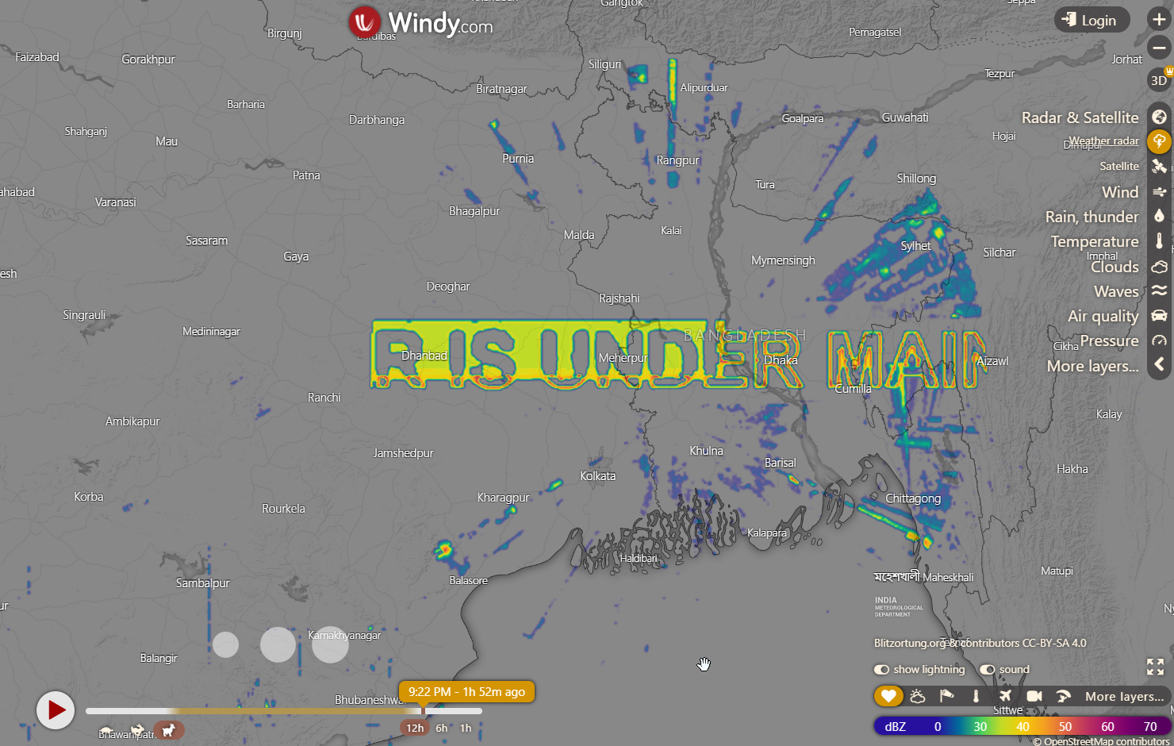Choose Air quality layer label

[1103, 316]
